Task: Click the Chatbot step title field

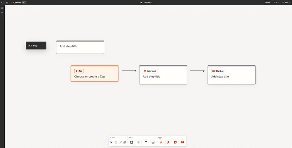Action: (x=220, y=77)
